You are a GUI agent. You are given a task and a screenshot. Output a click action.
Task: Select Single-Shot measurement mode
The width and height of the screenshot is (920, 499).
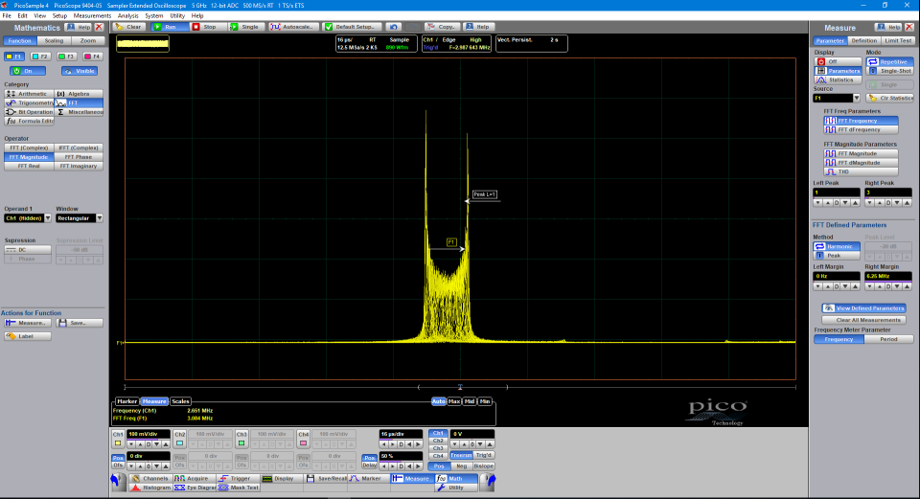tap(888, 71)
